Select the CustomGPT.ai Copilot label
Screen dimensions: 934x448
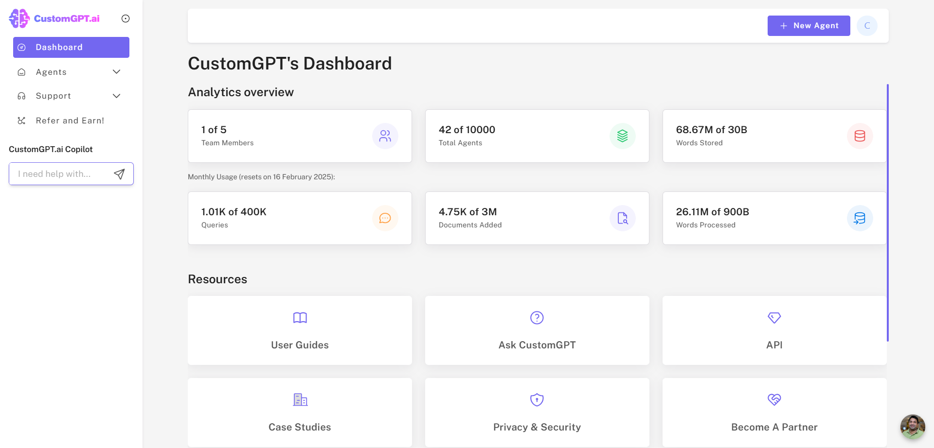point(51,149)
